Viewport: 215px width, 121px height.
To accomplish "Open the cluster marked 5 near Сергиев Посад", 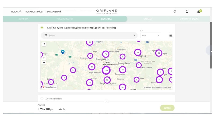I will point(123,56).
